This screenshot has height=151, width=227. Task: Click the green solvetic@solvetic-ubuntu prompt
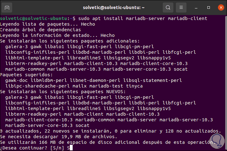36,18
